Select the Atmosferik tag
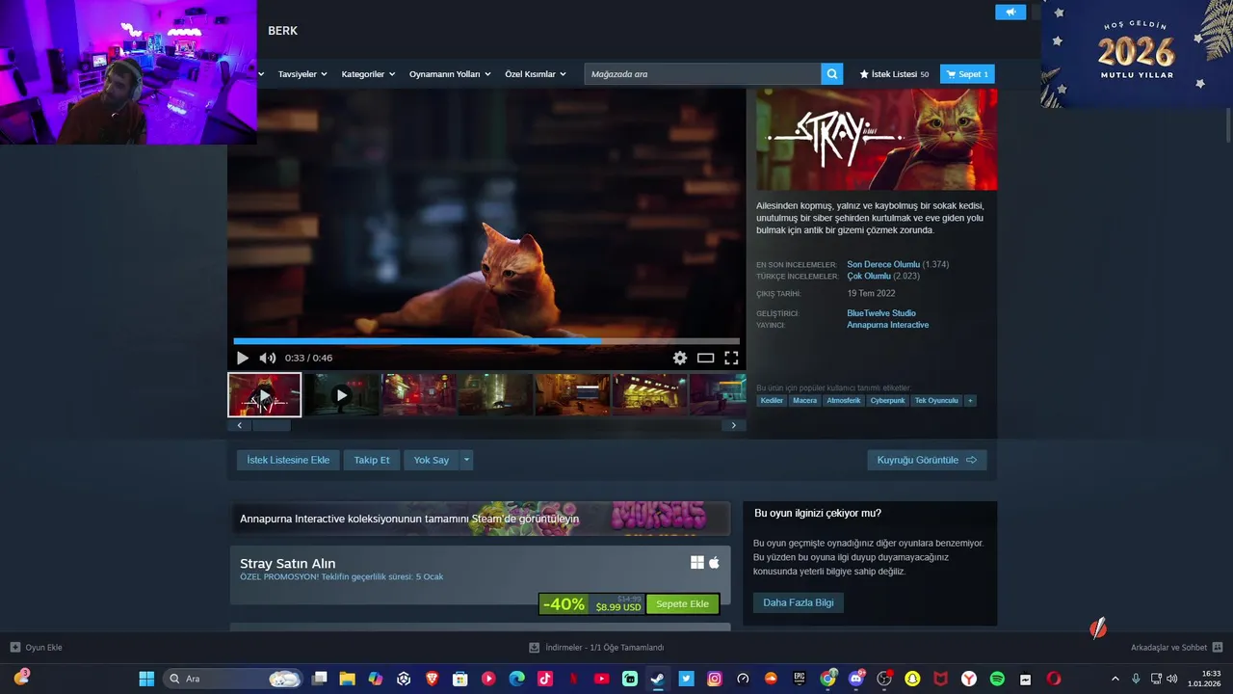 tap(844, 400)
